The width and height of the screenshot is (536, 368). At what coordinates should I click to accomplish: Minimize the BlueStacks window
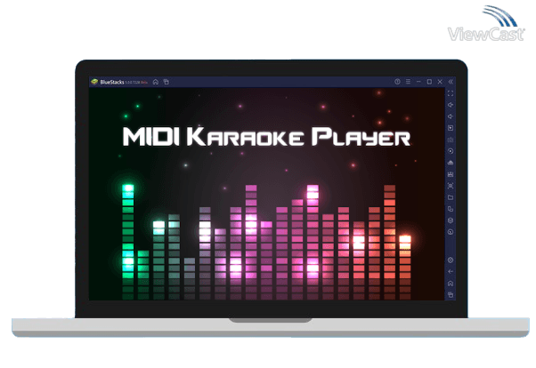pos(418,82)
